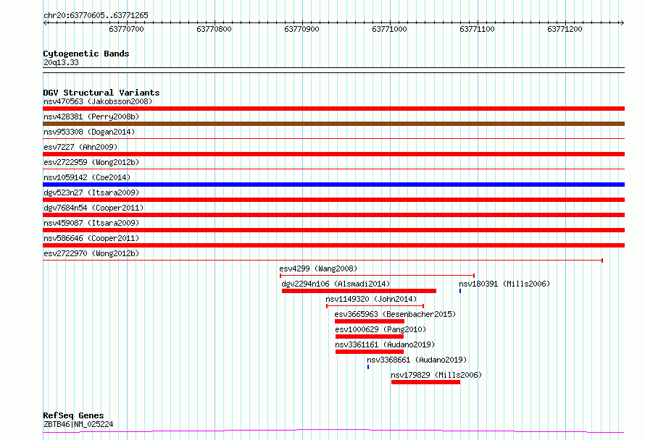Select the small blue nsv3368661 marker

[x=368, y=367]
